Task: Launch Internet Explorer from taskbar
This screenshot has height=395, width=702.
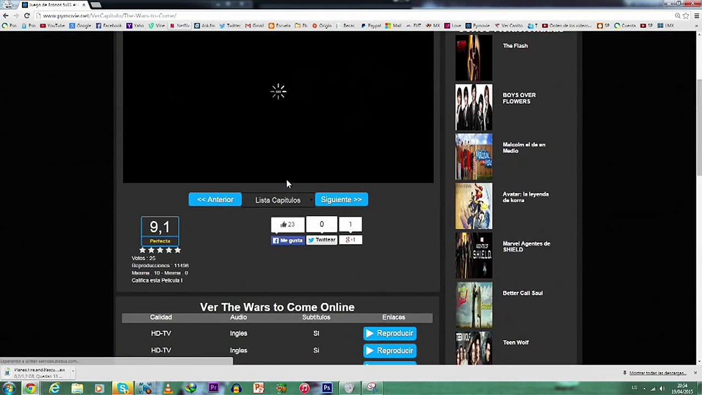Action: click(54, 388)
